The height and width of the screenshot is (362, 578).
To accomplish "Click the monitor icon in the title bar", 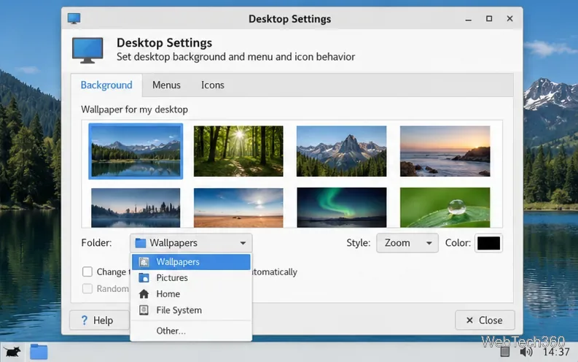I will click(x=74, y=18).
